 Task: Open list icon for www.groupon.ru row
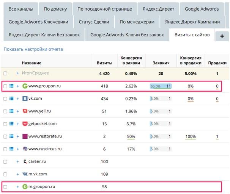(11, 86)
